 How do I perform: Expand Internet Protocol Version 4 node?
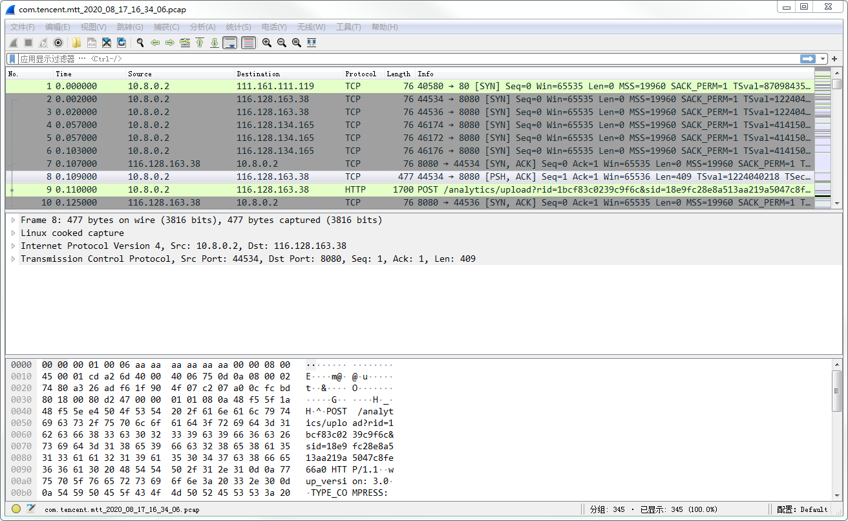(x=13, y=246)
